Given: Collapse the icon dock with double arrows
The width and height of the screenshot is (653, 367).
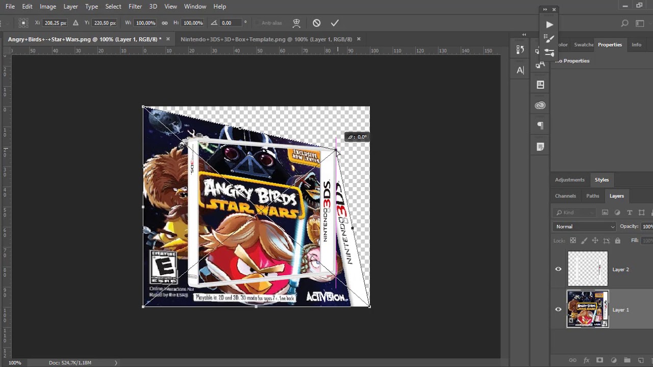Looking at the screenshot, I should click(x=524, y=35).
